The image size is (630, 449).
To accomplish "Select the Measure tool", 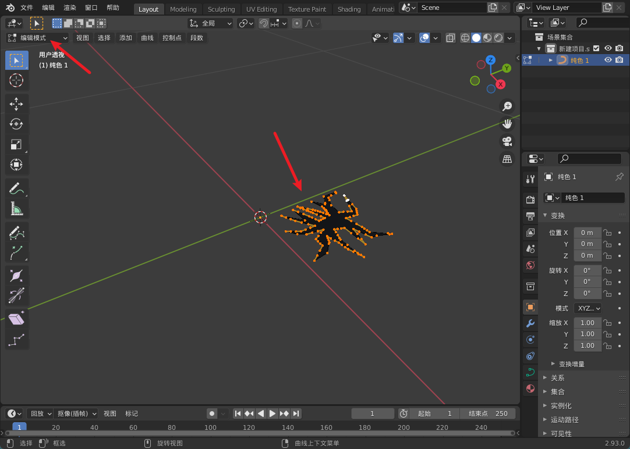I will click(x=16, y=208).
